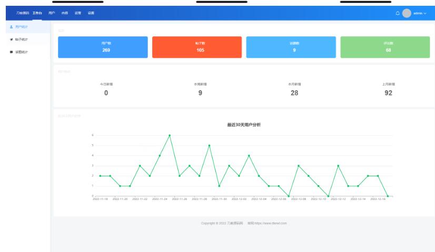The image size is (435, 252).
Task: Click the green 评论数 68 card
Action: (x=388, y=47)
